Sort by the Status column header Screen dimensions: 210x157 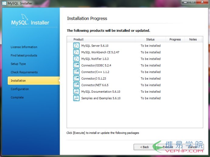tap(150, 39)
